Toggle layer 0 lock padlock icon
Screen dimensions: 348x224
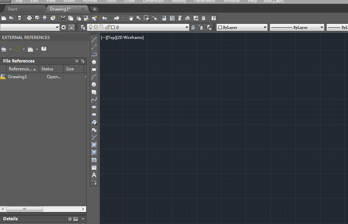tap(108, 27)
